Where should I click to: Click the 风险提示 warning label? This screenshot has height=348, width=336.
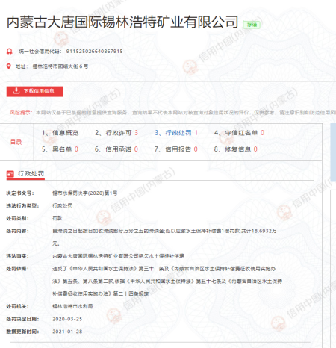coord(22,113)
